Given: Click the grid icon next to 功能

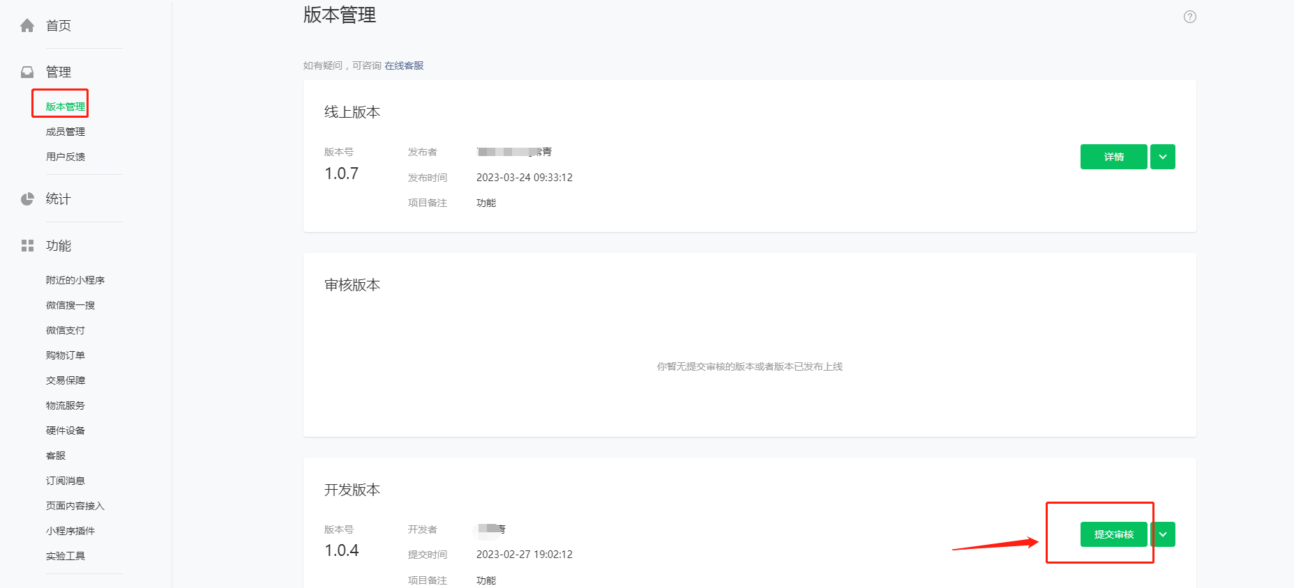Looking at the screenshot, I should pos(27,246).
